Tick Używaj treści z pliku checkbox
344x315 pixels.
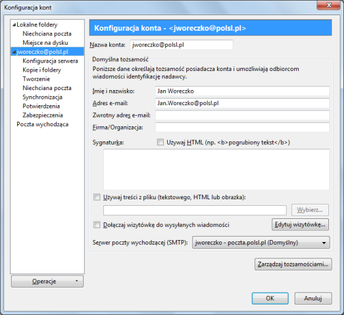click(97, 197)
